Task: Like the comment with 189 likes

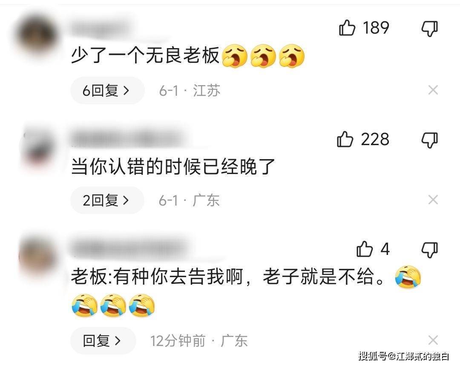Action: point(347,28)
